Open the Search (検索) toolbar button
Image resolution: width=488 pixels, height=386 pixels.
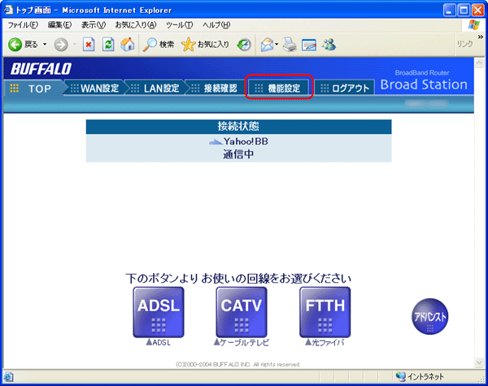159,45
